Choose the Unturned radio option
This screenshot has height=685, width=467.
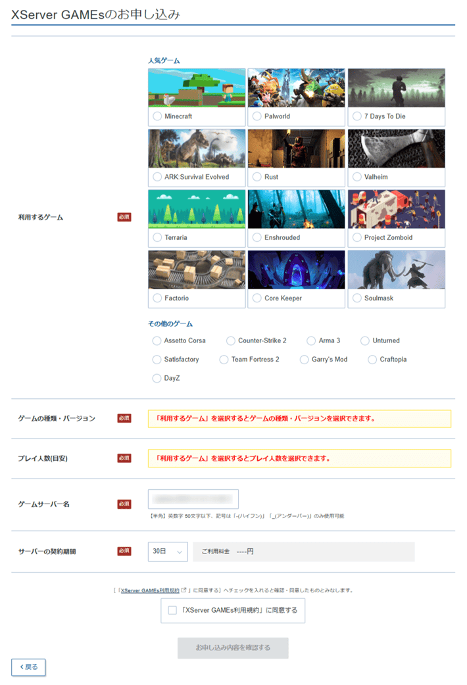[364, 341]
